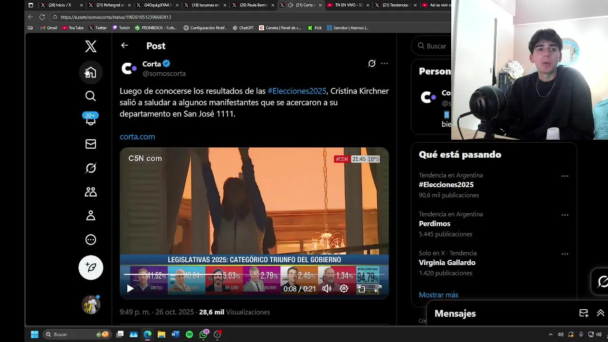Open Windows Start menu
608x342 pixels.
coord(35,334)
